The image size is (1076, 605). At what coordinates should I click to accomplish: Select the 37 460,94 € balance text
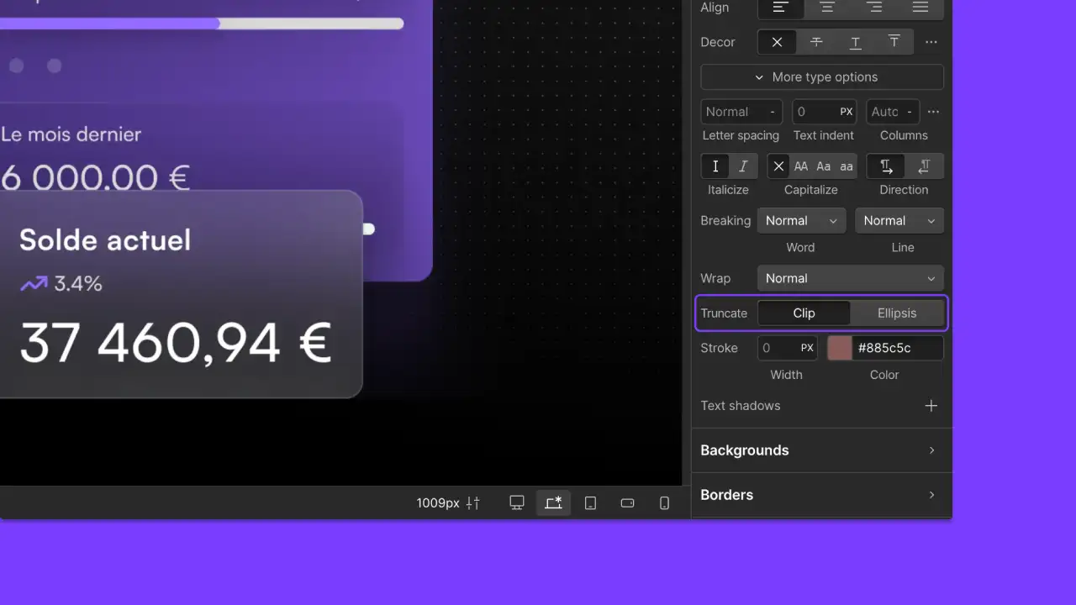coord(176,343)
